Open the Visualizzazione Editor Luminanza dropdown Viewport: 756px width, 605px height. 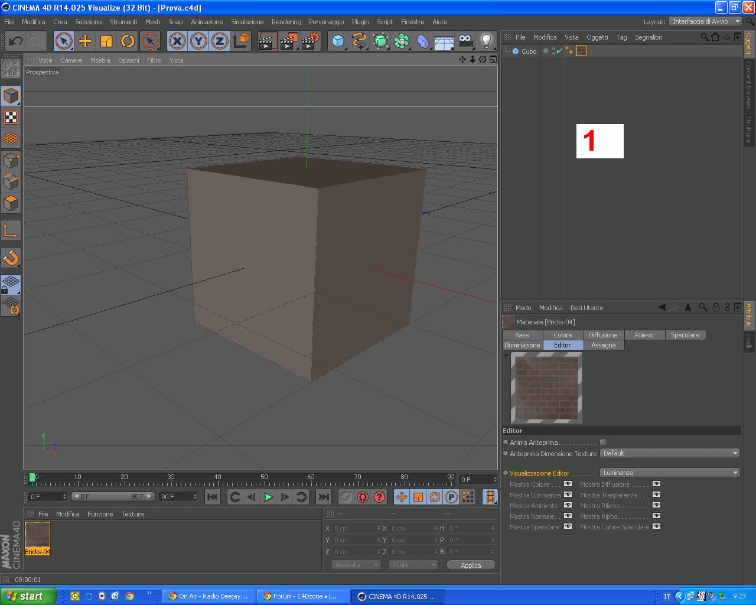tap(670, 473)
